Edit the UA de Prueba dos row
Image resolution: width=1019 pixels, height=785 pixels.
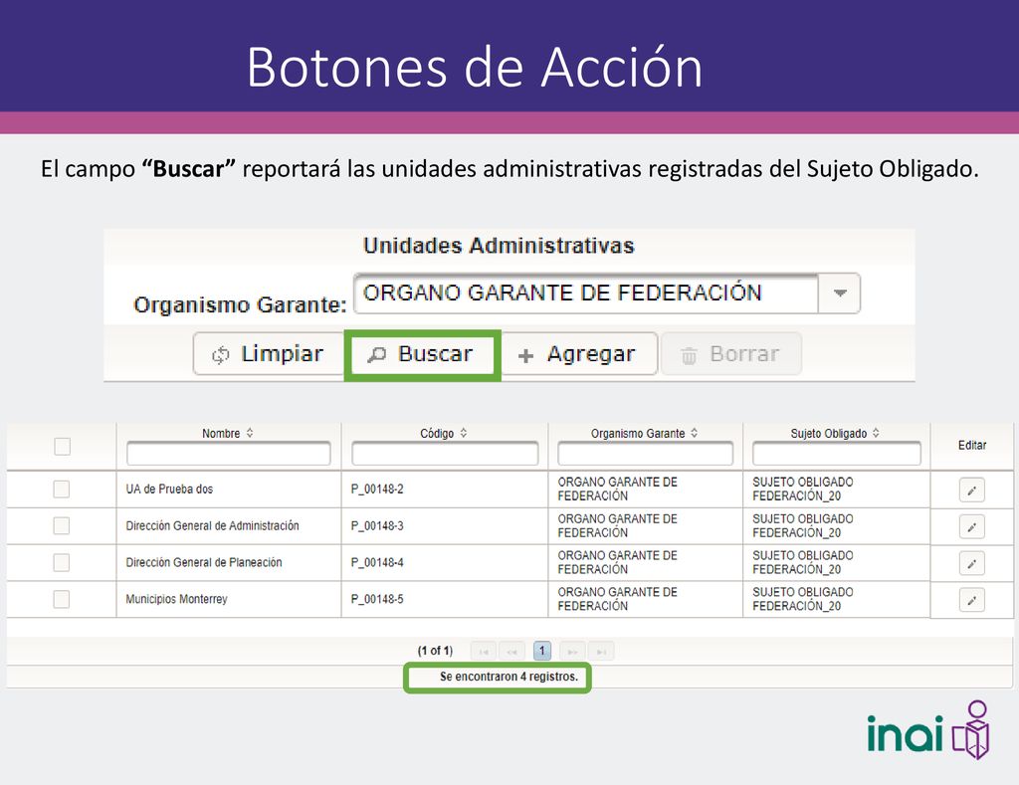[x=971, y=490]
